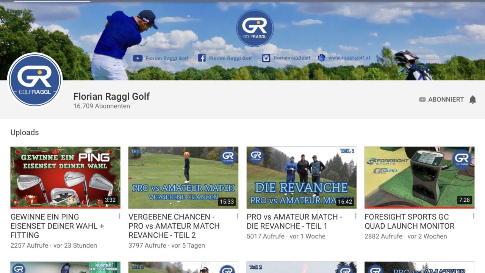Click the 16:42 duration badge

point(345,202)
